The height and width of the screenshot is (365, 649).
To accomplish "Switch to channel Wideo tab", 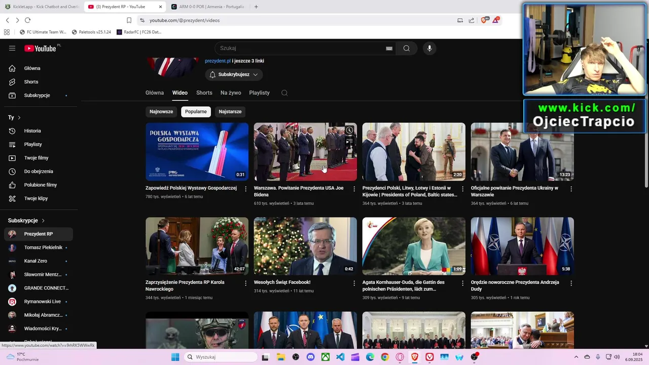I will [x=180, y=93].
